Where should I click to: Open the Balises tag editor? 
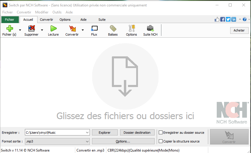[x=113, y=29]
